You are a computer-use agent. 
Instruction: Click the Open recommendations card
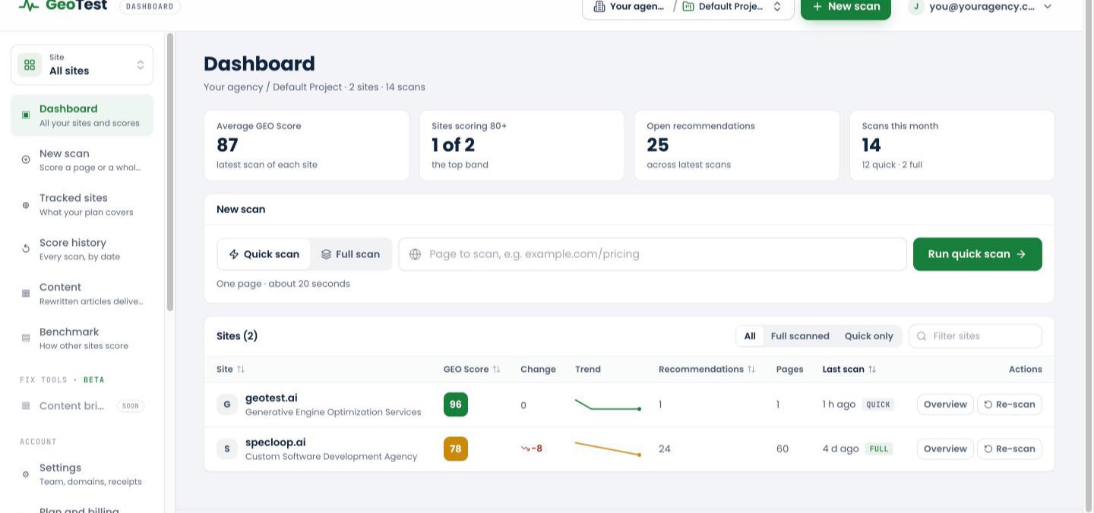point(737,146)
